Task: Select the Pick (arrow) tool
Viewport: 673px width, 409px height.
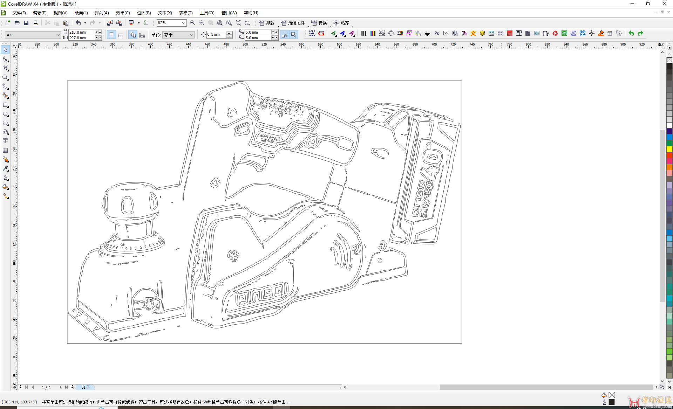Action: pos(5,50)
